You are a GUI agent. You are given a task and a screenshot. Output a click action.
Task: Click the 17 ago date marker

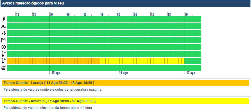pyautogui.click(x=191, y=73)
